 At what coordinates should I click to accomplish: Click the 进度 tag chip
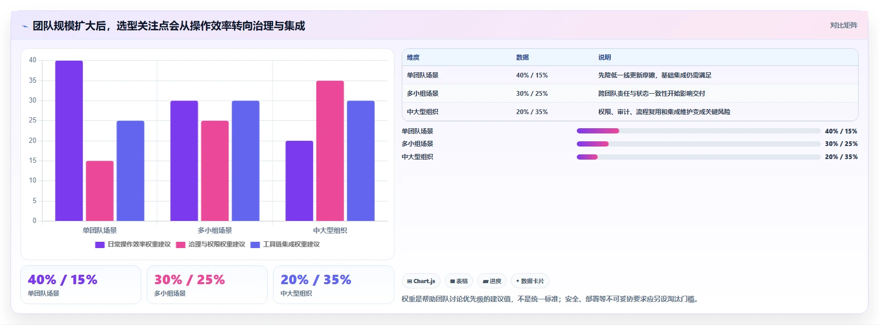[492, 281]
